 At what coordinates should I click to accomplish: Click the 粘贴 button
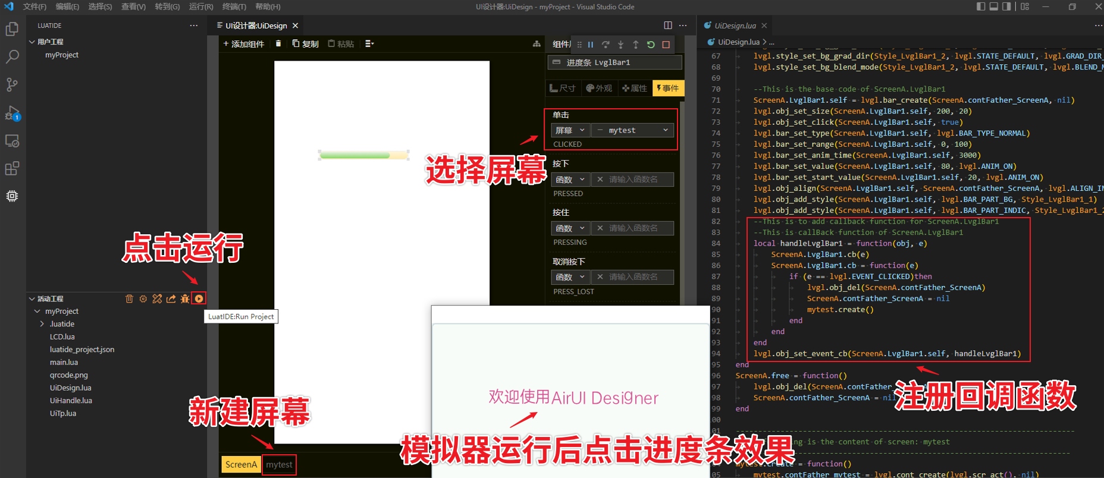[341, 44]
